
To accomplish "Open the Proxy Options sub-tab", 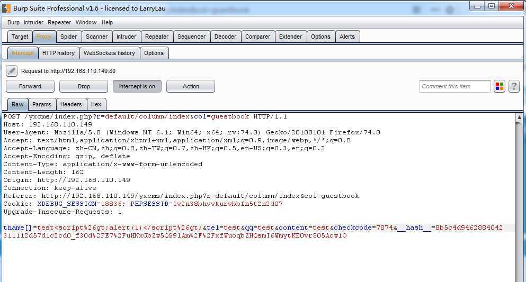I will [x=154, y=53].
